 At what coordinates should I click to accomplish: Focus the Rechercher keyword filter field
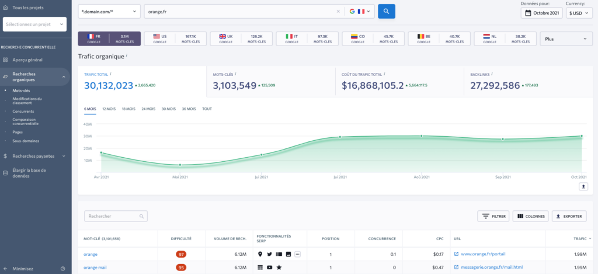click(116, 216)
